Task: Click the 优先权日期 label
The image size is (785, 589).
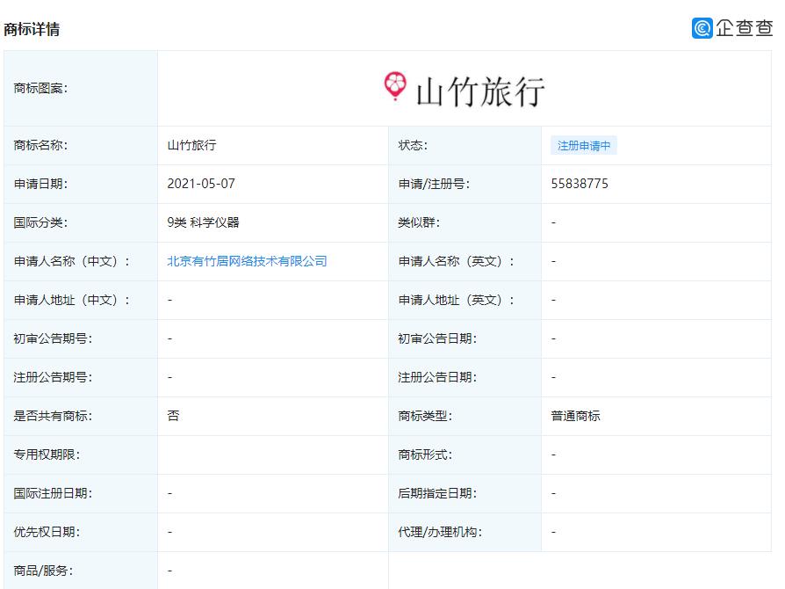Action: (x=47, y=532)
